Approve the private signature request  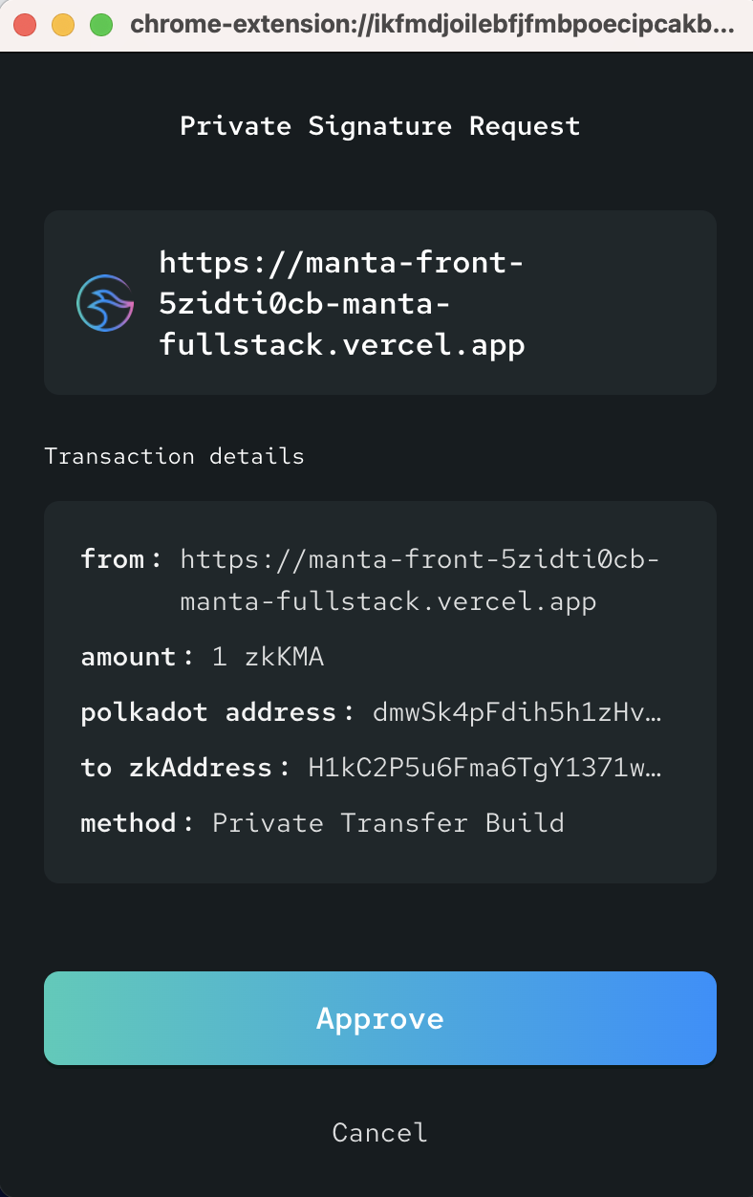[x=380, y=1018]
